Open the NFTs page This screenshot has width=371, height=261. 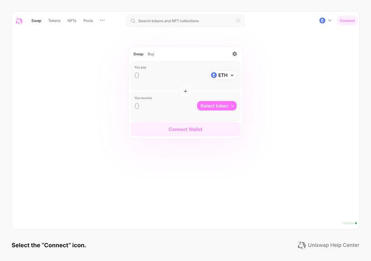(x=72, y=21)
